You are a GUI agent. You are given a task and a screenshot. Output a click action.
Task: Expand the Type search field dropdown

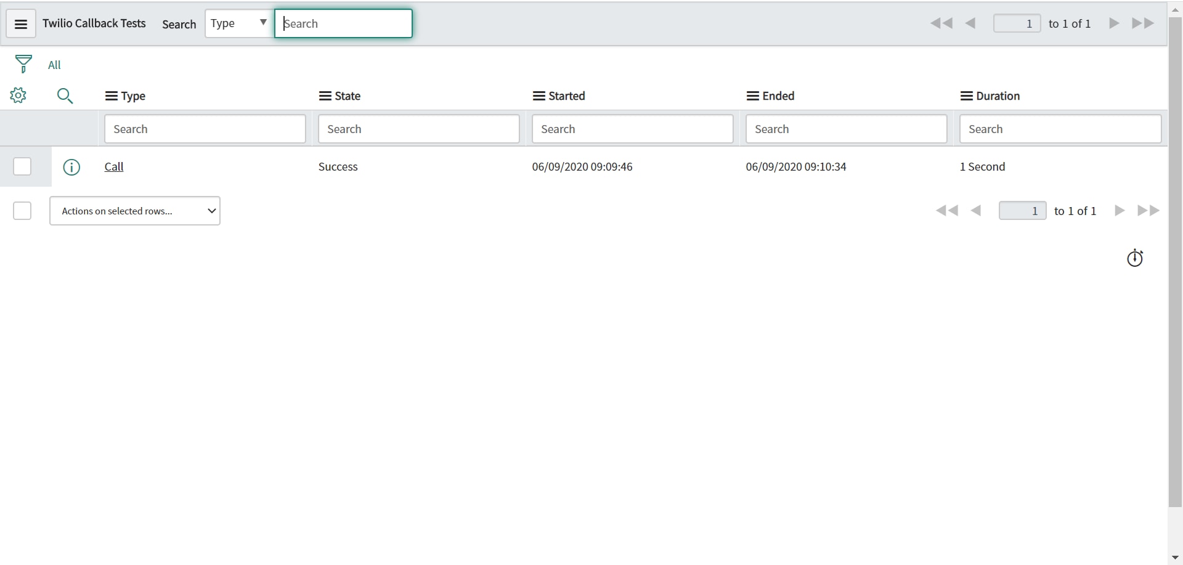[239, 23]
